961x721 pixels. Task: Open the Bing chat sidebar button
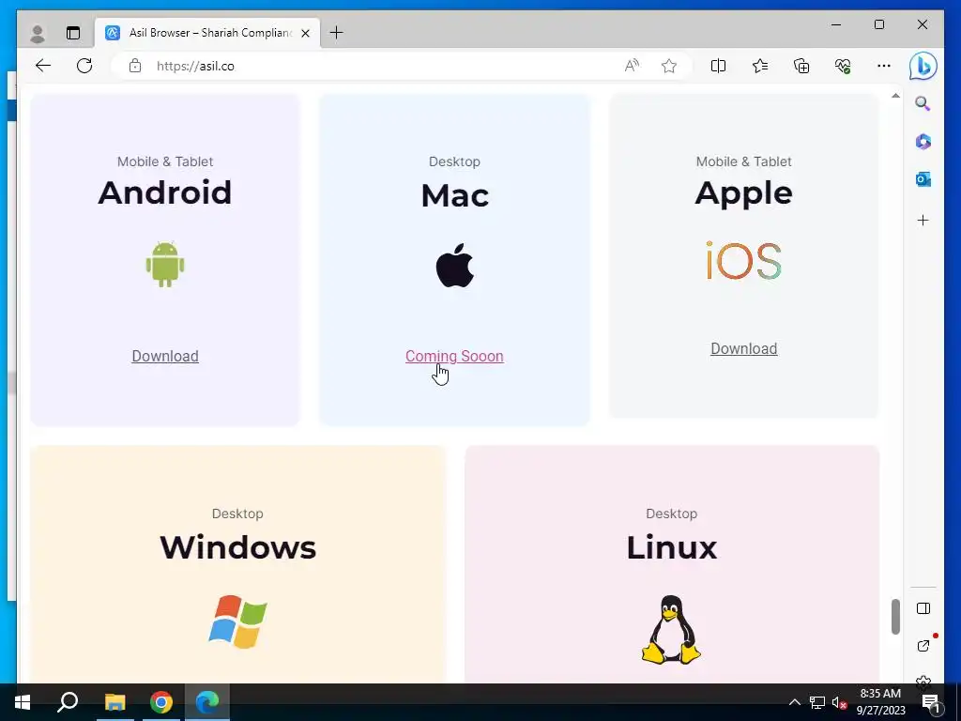(x=923, y=67)
